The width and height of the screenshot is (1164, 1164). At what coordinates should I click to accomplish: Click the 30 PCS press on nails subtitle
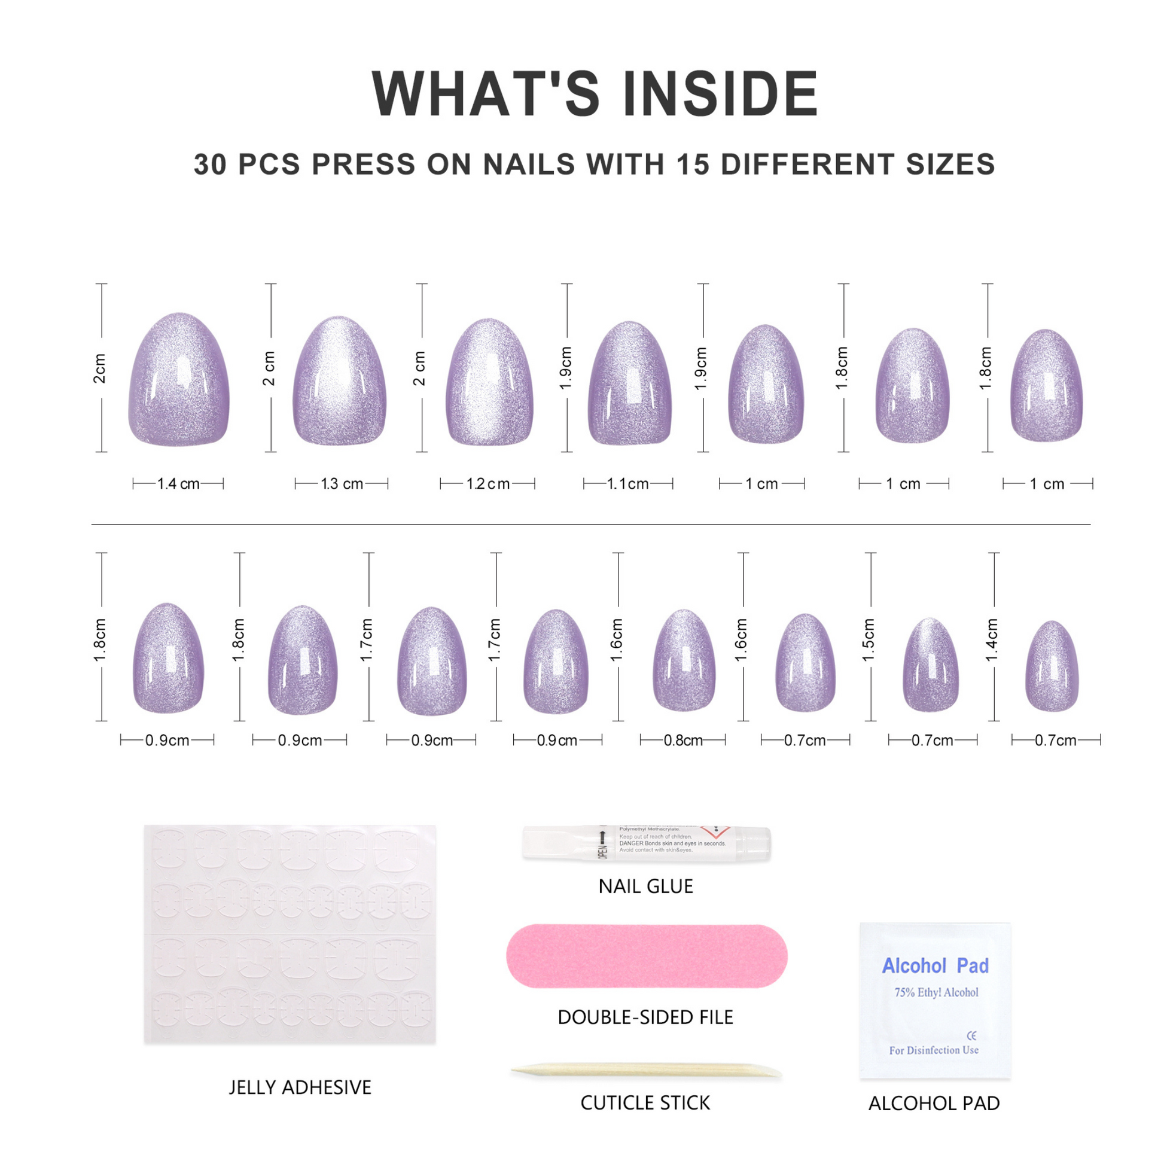click(x=594, y=164)
